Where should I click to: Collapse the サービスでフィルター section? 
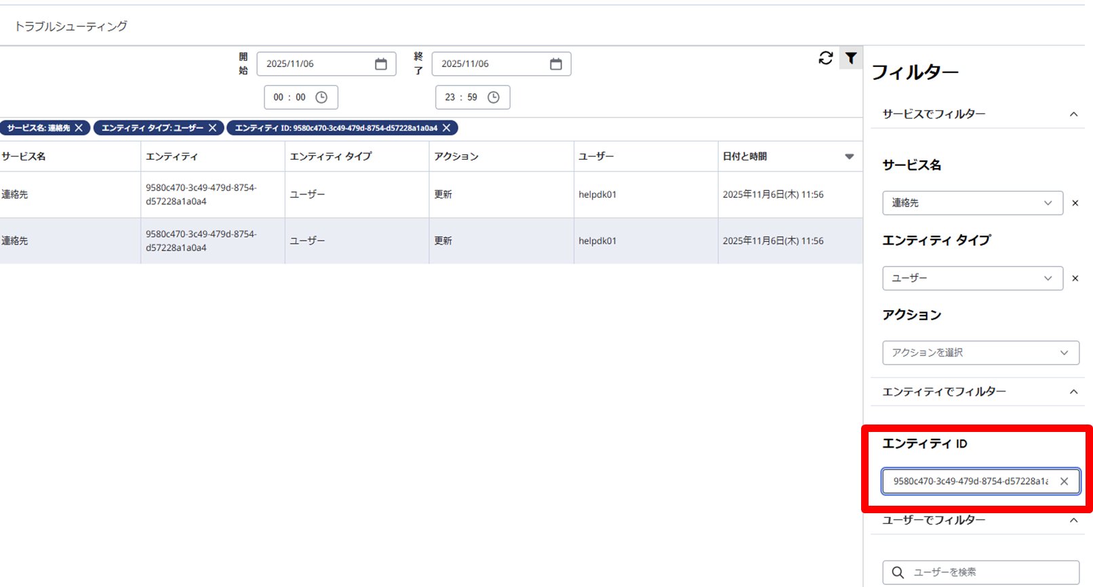[x=1073, y=114]
